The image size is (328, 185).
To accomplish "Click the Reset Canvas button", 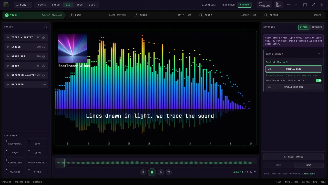I will click(294, 157).
